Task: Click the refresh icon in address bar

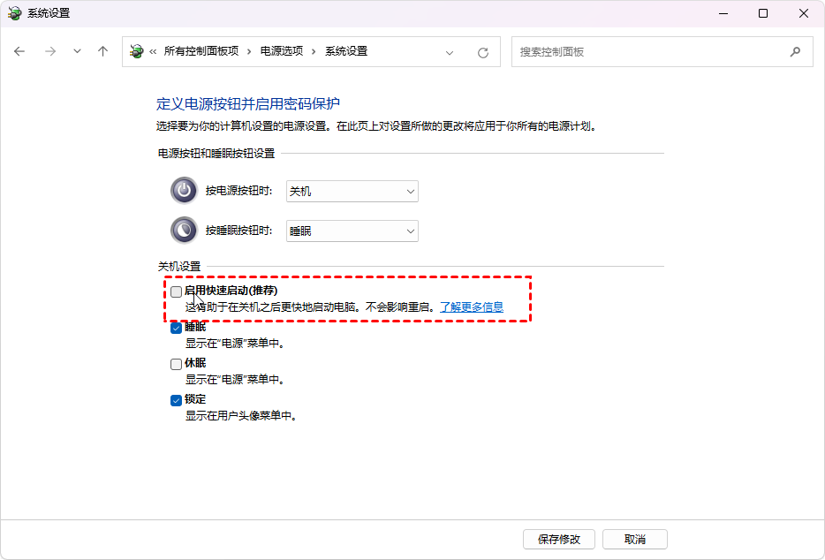Action: (483, 52)
